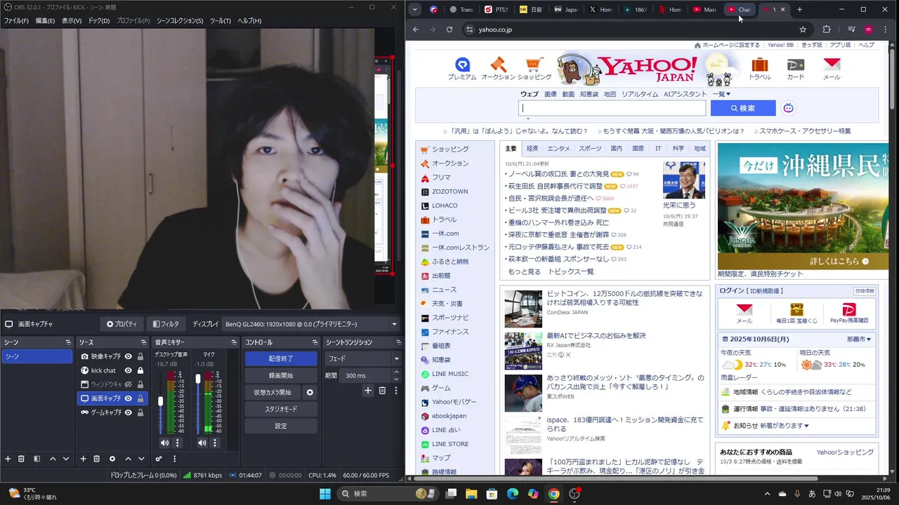899x505 pixels.
Task: Open スタジオモード studio mode button
Action: pos(281,409)
